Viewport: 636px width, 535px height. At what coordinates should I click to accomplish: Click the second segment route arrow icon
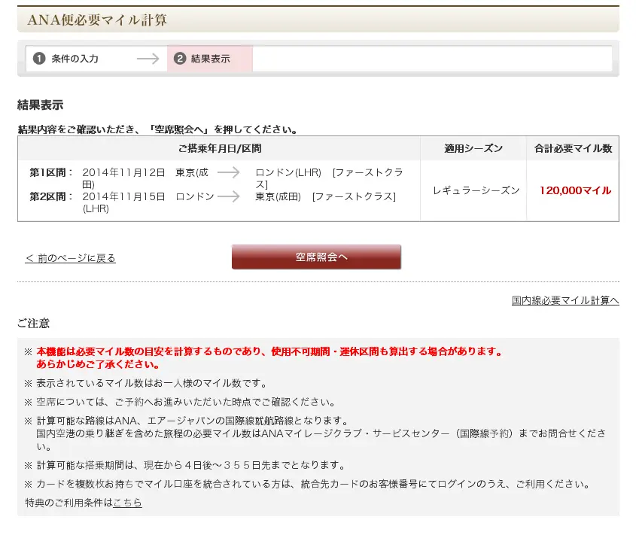point(228,196)
